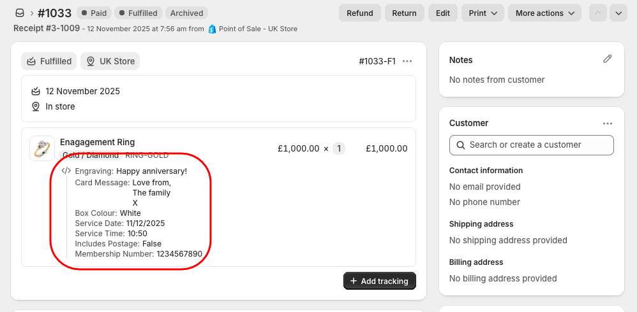This screenshot has height=312, width=637.
Task: Go to previous order with up arrow
Action: [598, 13]
